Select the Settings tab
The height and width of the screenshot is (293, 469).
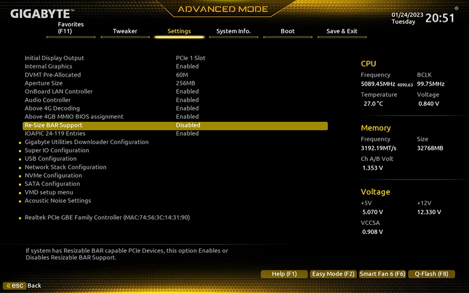179,31
